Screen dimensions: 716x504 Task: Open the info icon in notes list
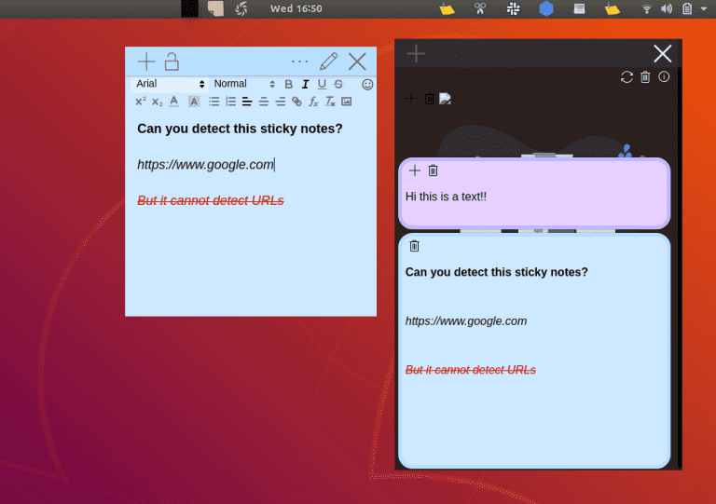[x=664, y=76]
